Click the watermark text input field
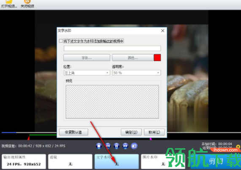Image resolution: width=241 pixels, height=170 pixels. click(112, 48)
